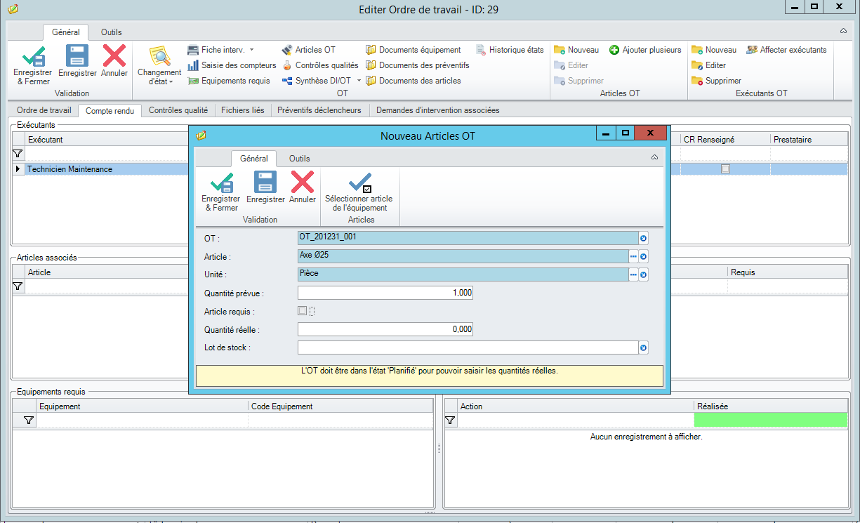Select Général tab in main window ribbon
This screenshot has width=860, height=523.
click(x=66, y=32)
